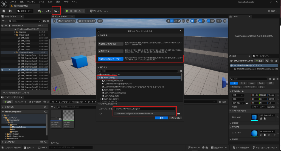Click the blue ML_Solid_Blue material swatch
This screenshot has width=281, height=151.
pos(254,133)
